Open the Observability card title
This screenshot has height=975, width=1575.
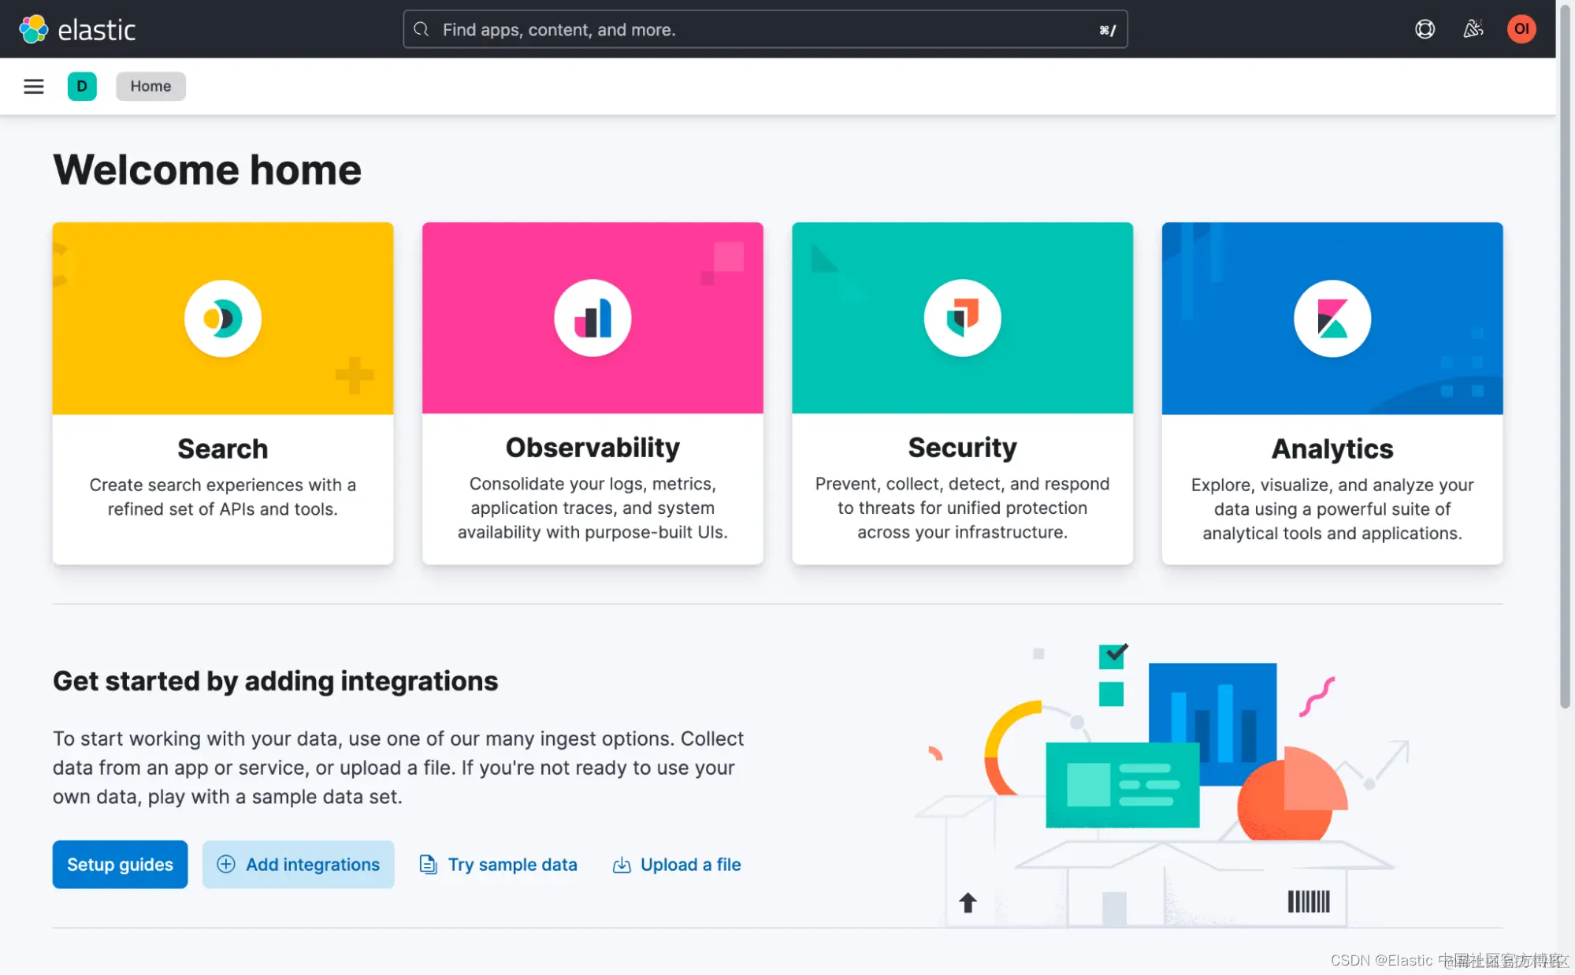pyautogui.click(x=592, y=448)
